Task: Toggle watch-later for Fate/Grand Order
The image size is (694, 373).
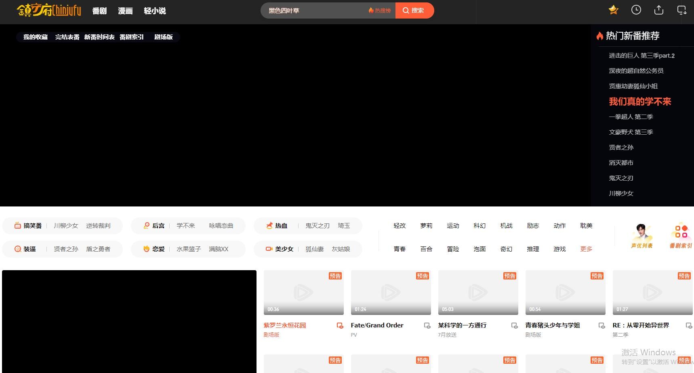Action: [x=427, y=325]
